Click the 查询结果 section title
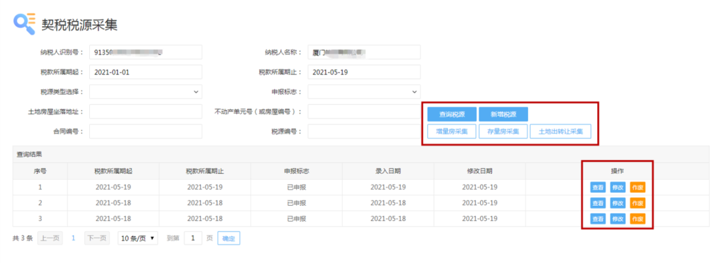This screenshot has height=263, width=719. (29, 155)
